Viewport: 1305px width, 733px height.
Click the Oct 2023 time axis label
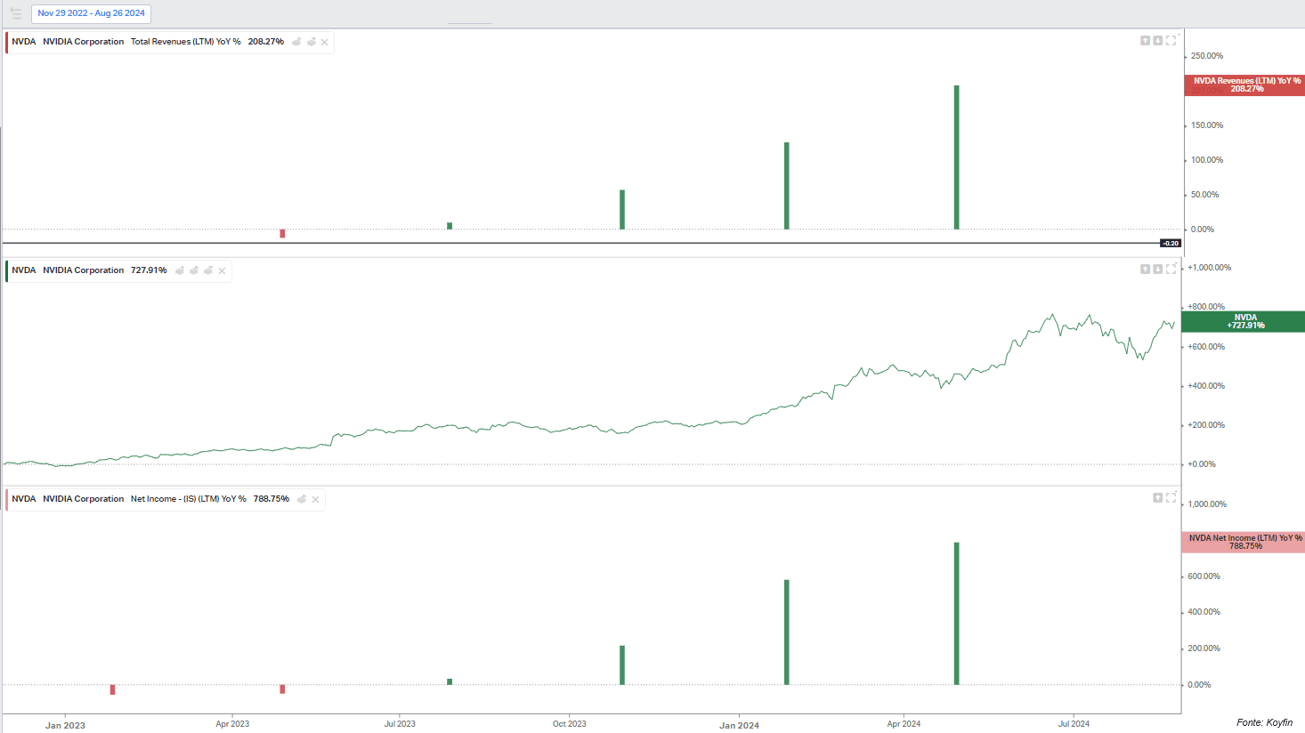point(570,724)
